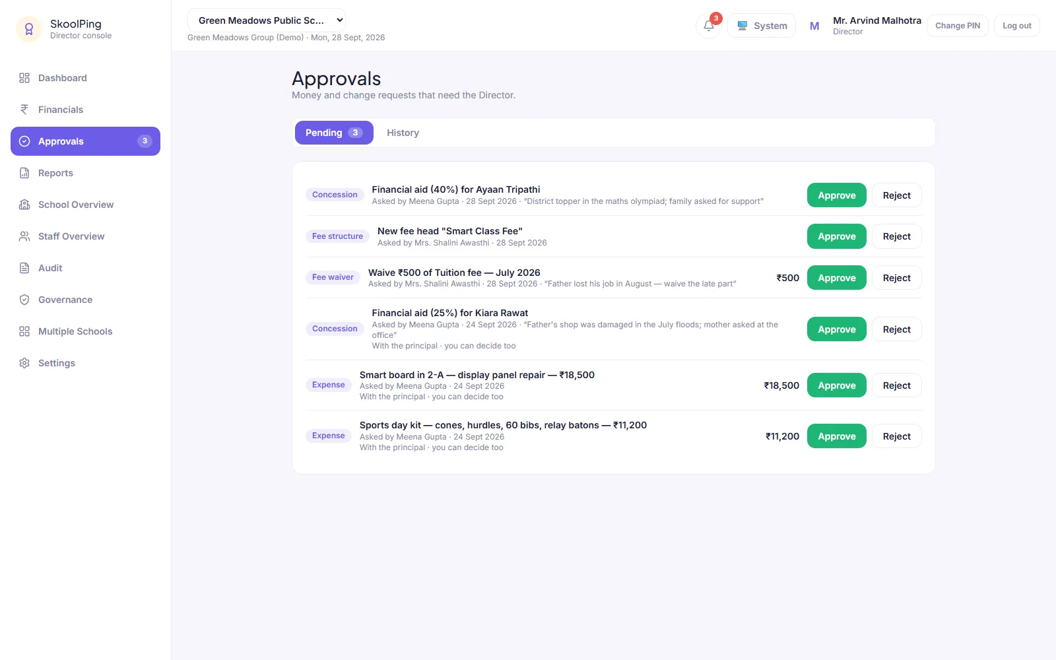Click the Approvals count badge in sidebar
Screen dimensions: 1056x660
click(145, 141)
